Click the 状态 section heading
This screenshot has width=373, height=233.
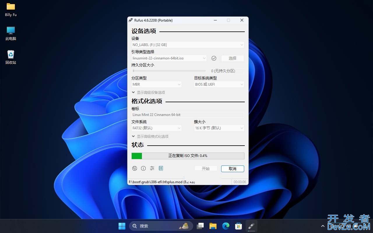coord(138,145)
